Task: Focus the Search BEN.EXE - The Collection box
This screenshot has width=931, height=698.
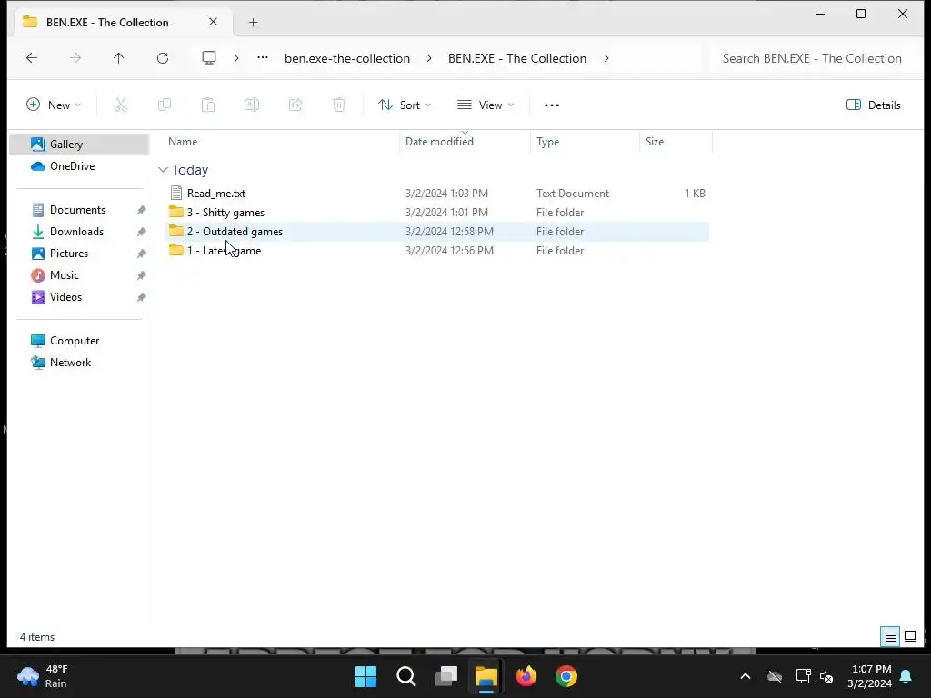Action: tap(812, 58)
